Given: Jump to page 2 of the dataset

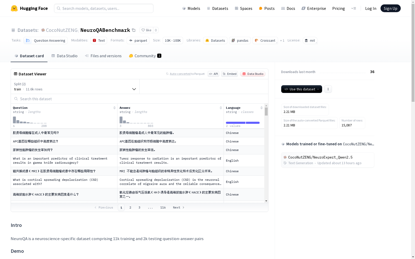Looking at the screenshot, I should pyautogui.click(x=130, y=207).
